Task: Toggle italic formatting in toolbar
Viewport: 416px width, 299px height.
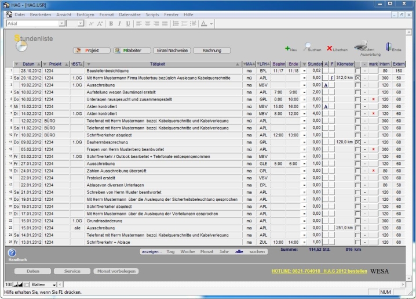Action: (x=119, y=24)
